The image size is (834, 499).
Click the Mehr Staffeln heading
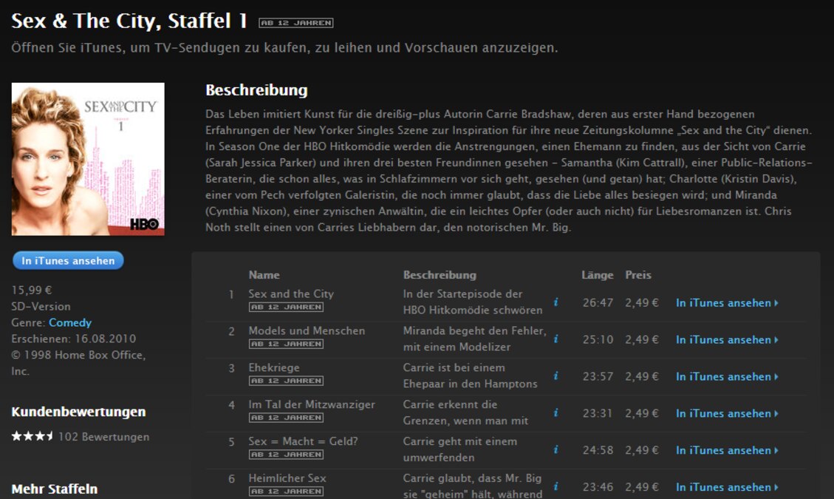(54, 489)
